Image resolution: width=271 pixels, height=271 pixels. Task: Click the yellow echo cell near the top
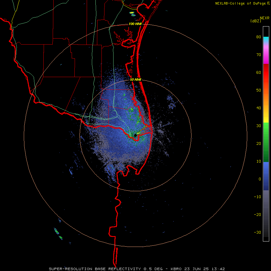(x=132, y=13)
